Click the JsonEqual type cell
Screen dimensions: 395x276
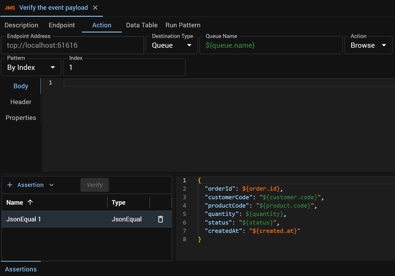[x=127, y=219]
